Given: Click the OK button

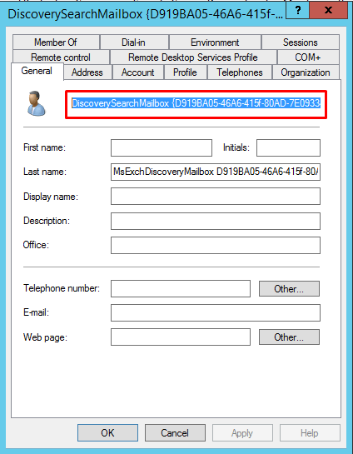Looking at the screenshot, I should (x=107, y=433).
